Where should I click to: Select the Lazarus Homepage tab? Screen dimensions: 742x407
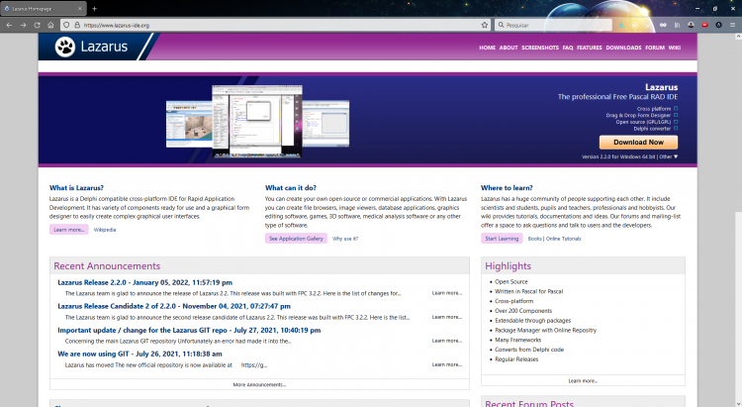pyautogui.click(x=43, y=9)
